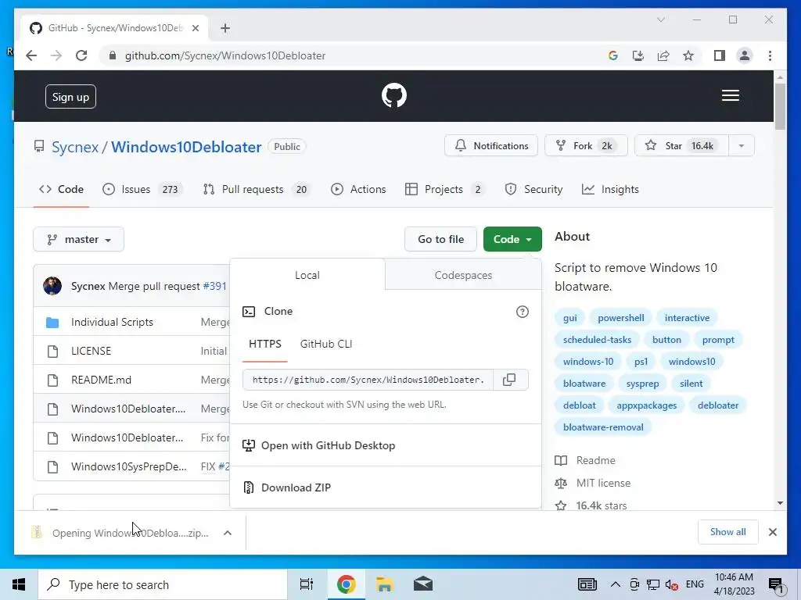The height and width of the screenshot is (600, 801).
Task: Click Chrome icon on taskbar
Action: click(346, 584)
